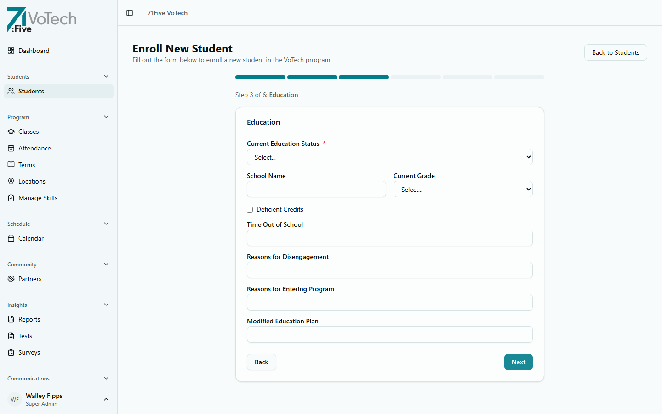The width and height of the screenshot is (662, 414).
Task: Expand the Communications section
Action: (106, 378)
